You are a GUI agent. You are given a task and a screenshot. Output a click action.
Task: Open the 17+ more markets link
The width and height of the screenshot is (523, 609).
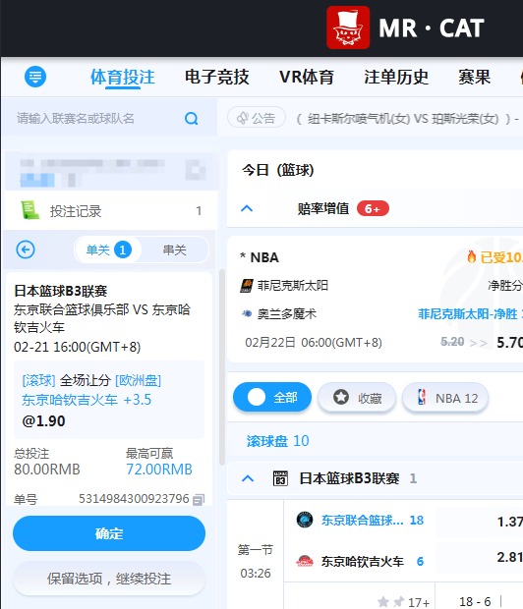[419, 602]
